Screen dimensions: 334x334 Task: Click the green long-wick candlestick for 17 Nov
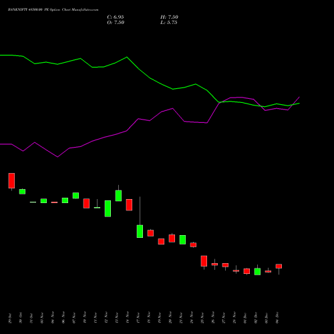pos(140,231)
